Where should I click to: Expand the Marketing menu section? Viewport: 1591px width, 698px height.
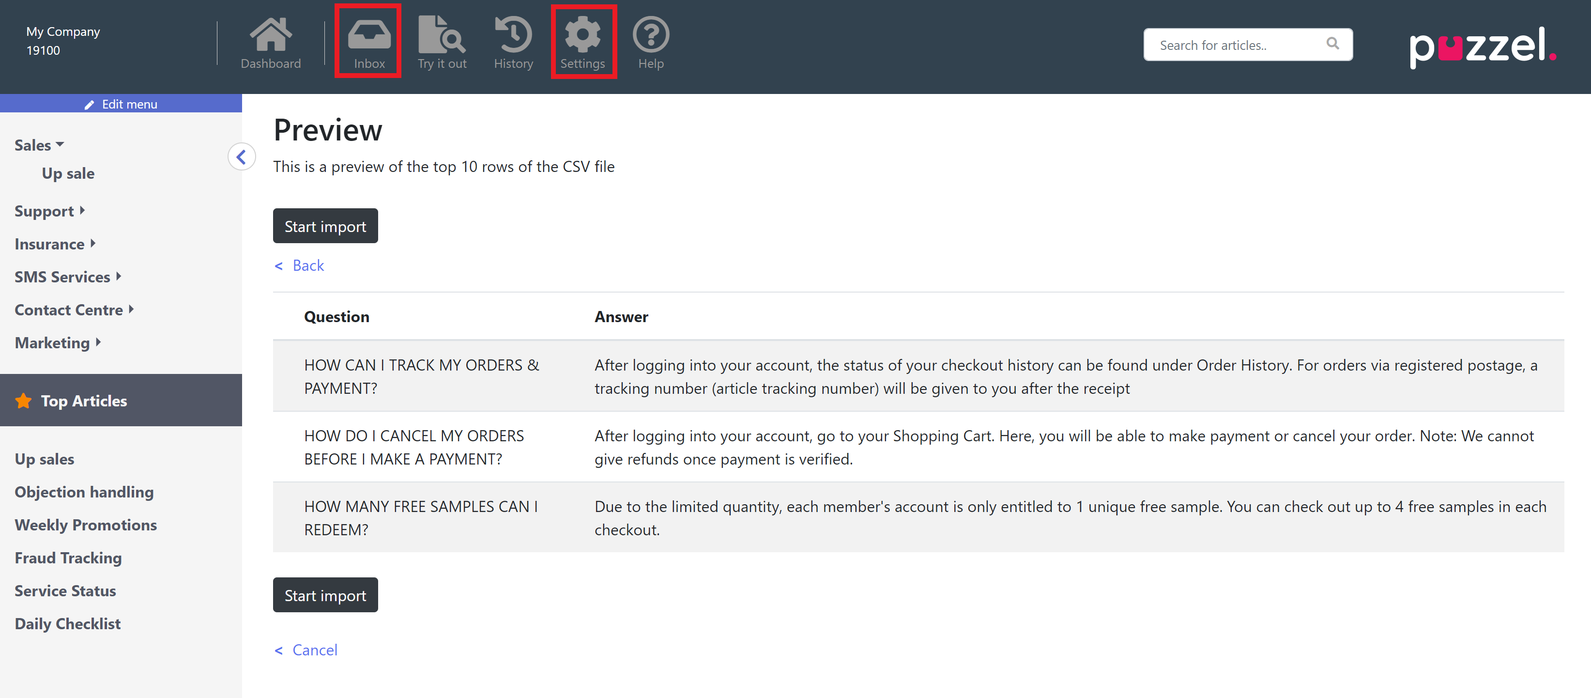(x=58, y=343)
